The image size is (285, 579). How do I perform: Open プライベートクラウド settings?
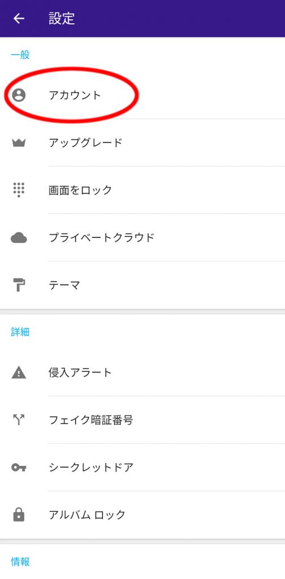(x=142, y=237)
